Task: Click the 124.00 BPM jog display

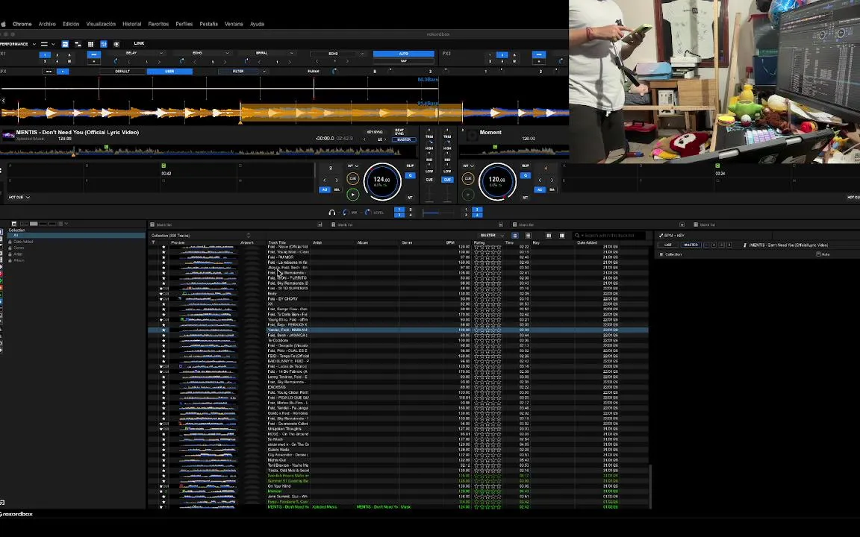Action: point(381,180)
